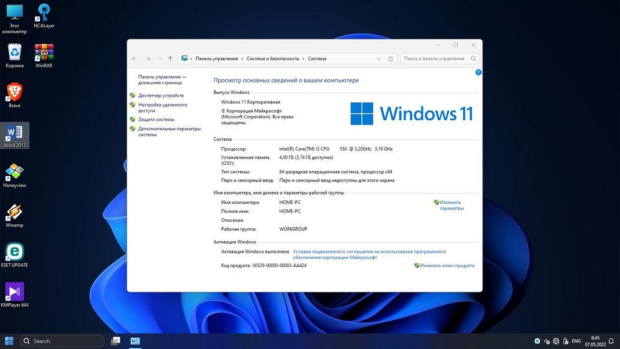Expand the chevron before 'Панель управления' breadcrumb
The height and width of the screenshot is (349, 620).
pos(192,58)
